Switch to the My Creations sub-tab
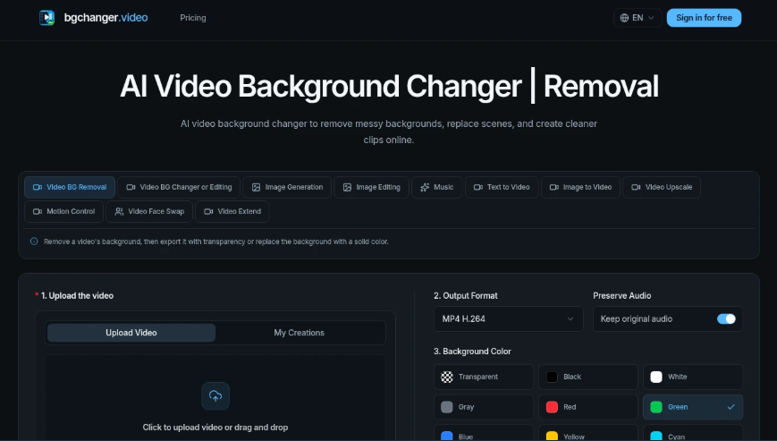The height and width of the screenshot is (441, 777). click(x=300, y=333)
